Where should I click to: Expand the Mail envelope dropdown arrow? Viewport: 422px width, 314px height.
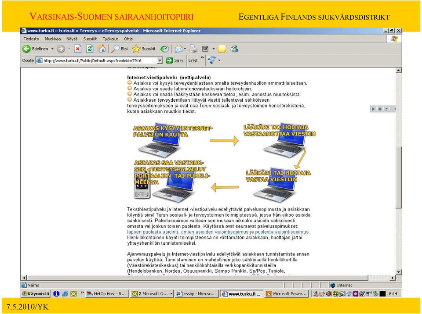[x=185, y=49]
